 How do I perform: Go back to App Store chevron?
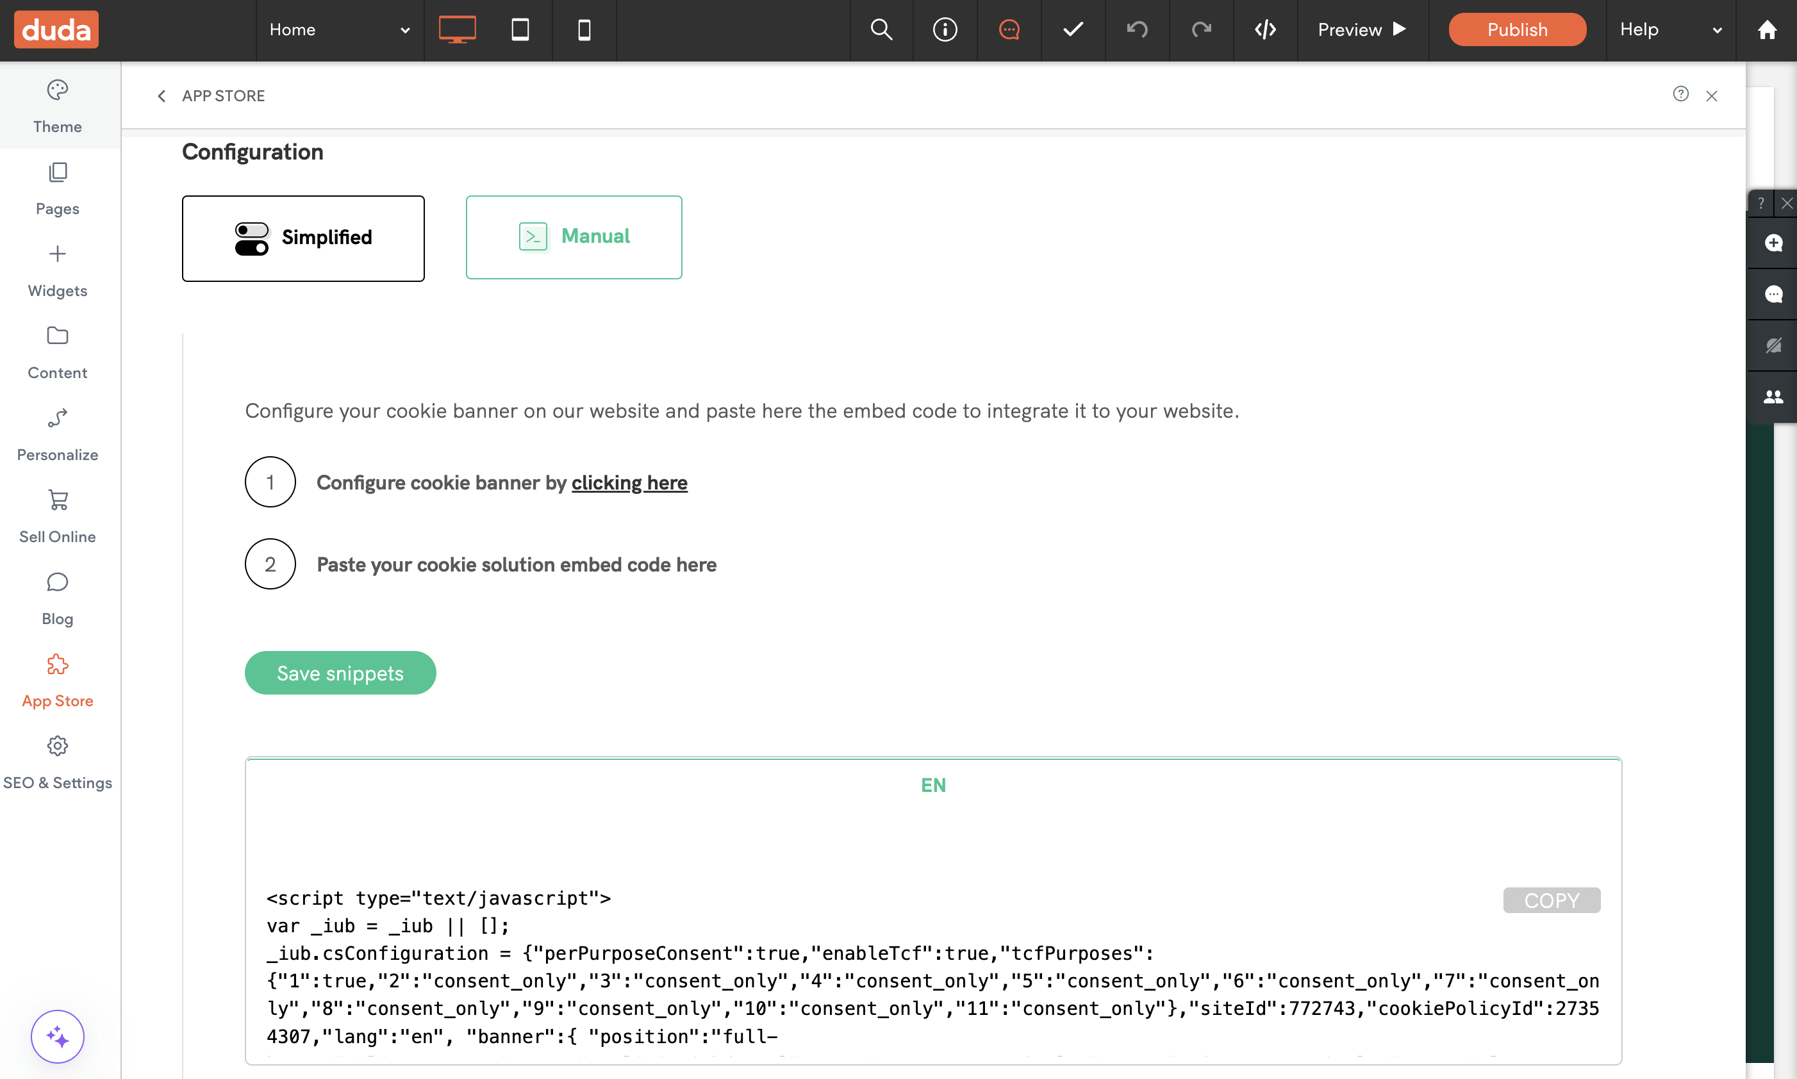(161, 96)
